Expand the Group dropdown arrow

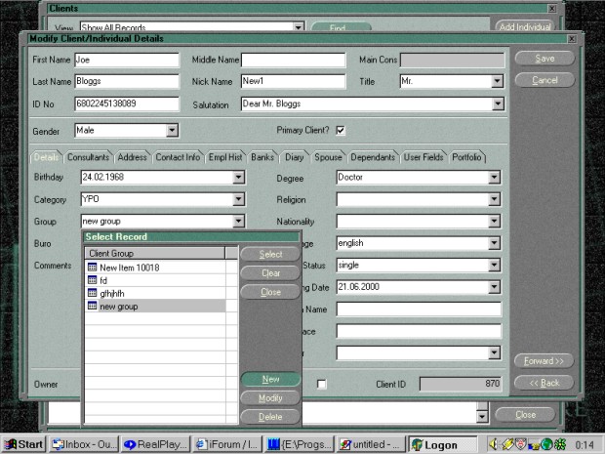[239, 222]
